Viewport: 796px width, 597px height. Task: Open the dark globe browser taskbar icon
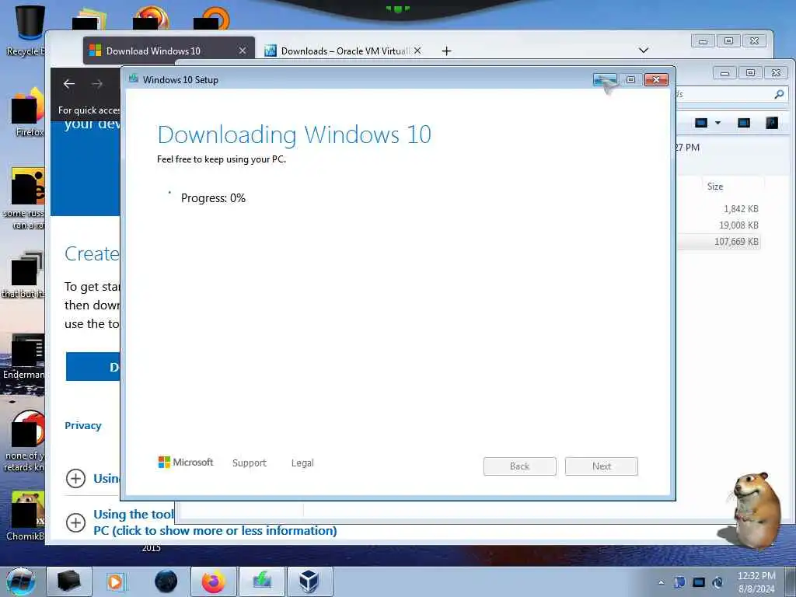[x=166, y=581]
